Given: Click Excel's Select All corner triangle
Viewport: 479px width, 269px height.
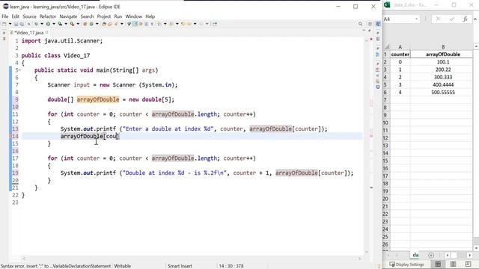Looking at the screenshot, I should coord(387,46).
